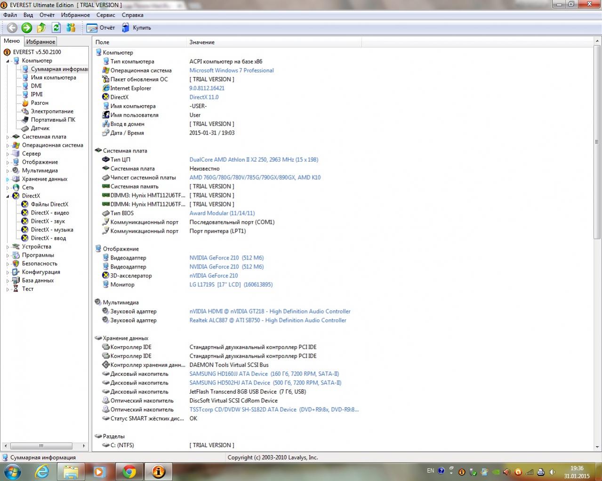Select the Программы tree node
The image size is (602, 481).
[38, 255]
